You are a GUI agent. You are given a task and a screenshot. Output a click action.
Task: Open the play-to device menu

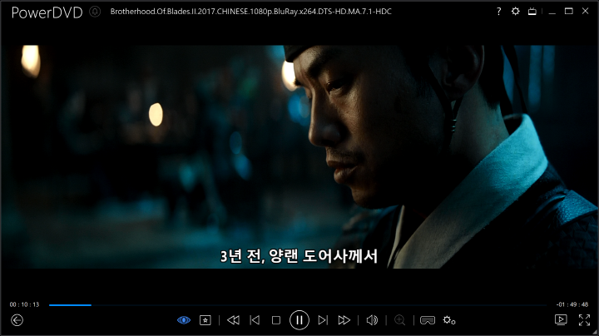click(x=562, y=320)
